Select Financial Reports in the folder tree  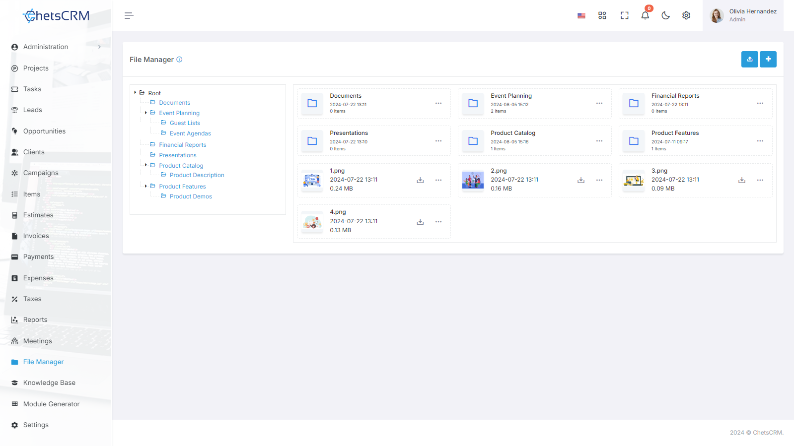[x=182, y=145]
